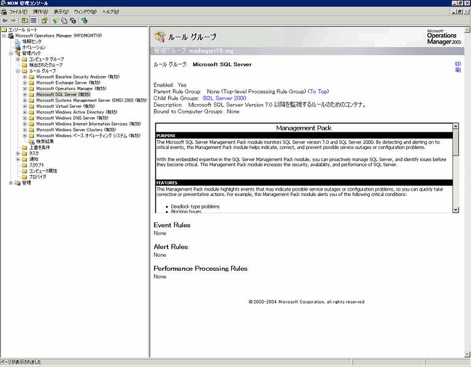Click the Performance Processing Rules heading

point(201,268)
